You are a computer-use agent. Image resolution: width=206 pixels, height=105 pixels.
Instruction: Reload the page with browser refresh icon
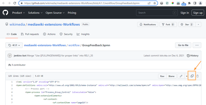15,3
